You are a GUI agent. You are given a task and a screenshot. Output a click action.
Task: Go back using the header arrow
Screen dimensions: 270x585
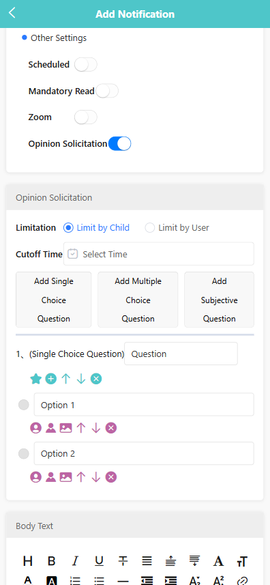click(x=12, y=13)
